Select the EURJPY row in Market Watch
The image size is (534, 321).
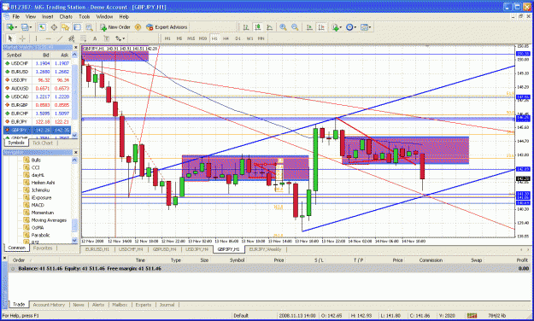37,121
